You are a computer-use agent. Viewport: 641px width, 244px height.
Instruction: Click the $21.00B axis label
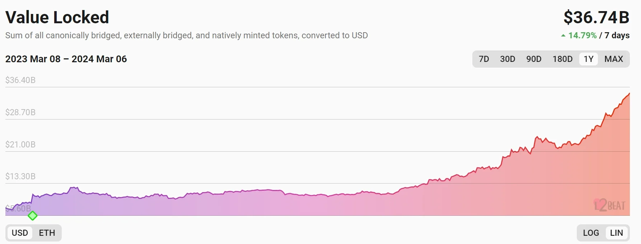pos(20,145)
